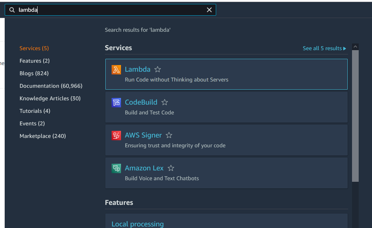
Task: Expand See all 5 results
Action: [324, 49]
